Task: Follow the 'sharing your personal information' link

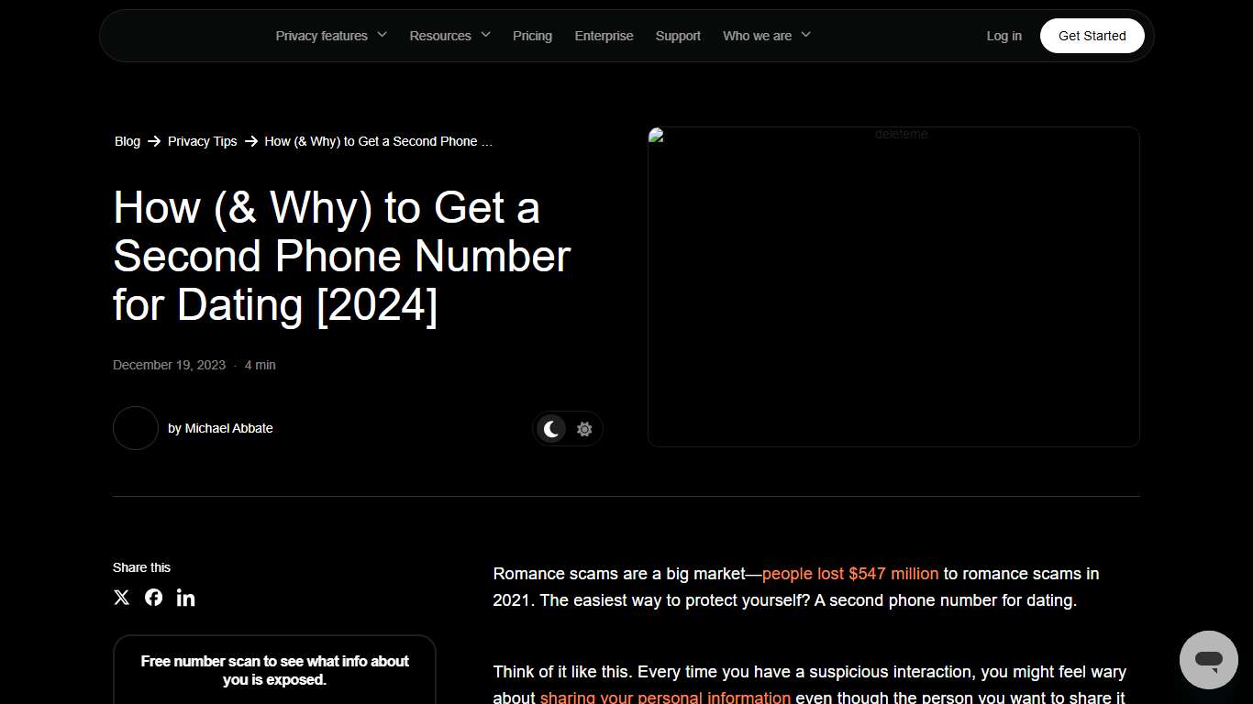Action: point(665,697)
